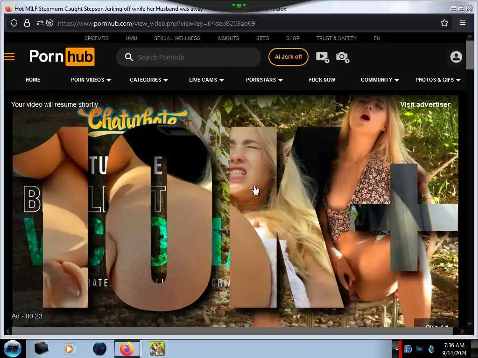Viewport: 478px width, 358px height.
Task: Click the orange-outlined AI button
Action: pos(288,57)
